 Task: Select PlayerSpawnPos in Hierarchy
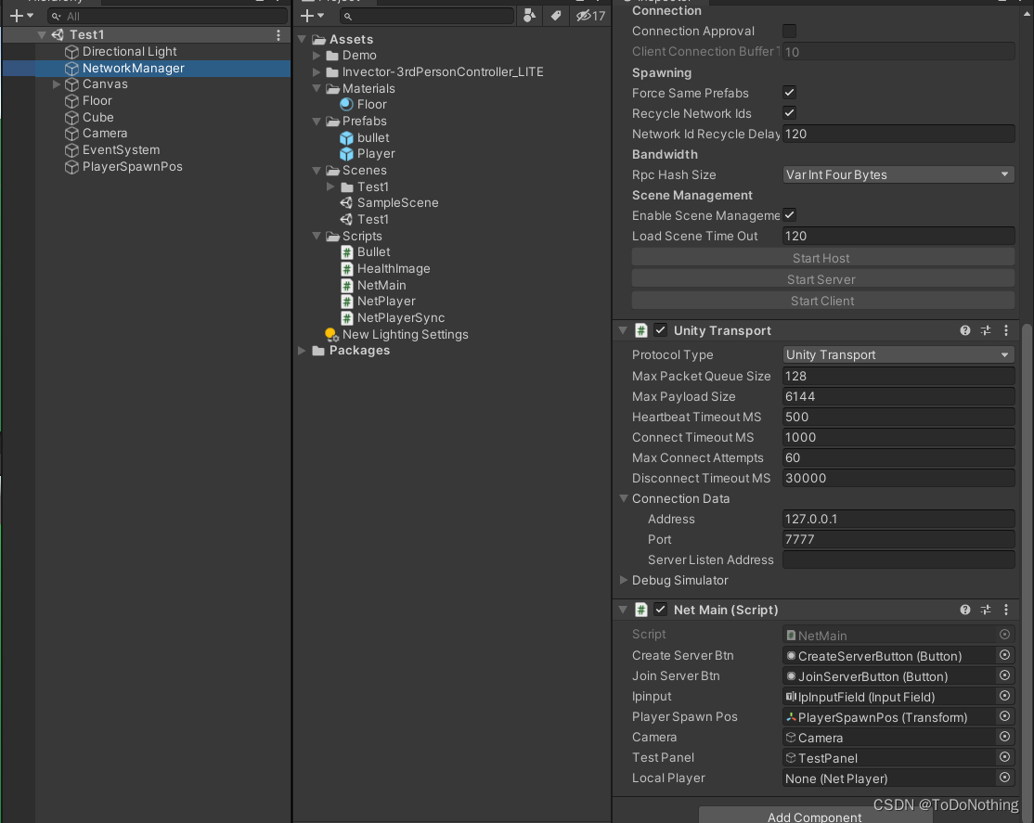pyautogui.click(x=132, y=167)
